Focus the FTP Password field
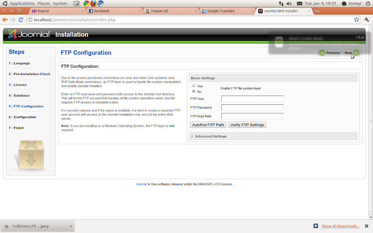The image size is (373, 233). pyautogui.click(x=252, y=108)
